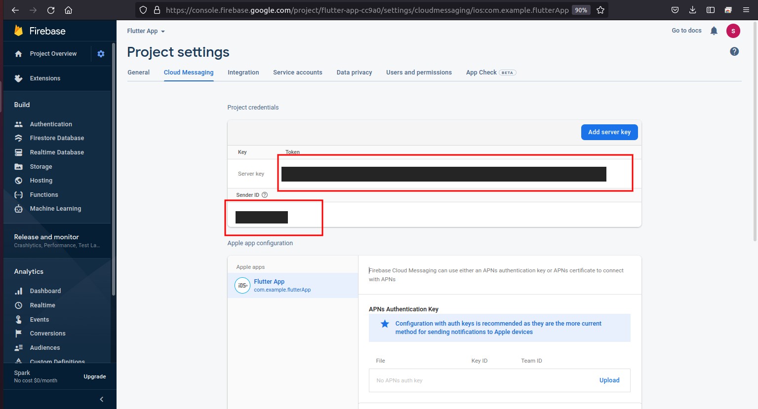Click the Build section heading
758x409 pixels.
(22, 105)
